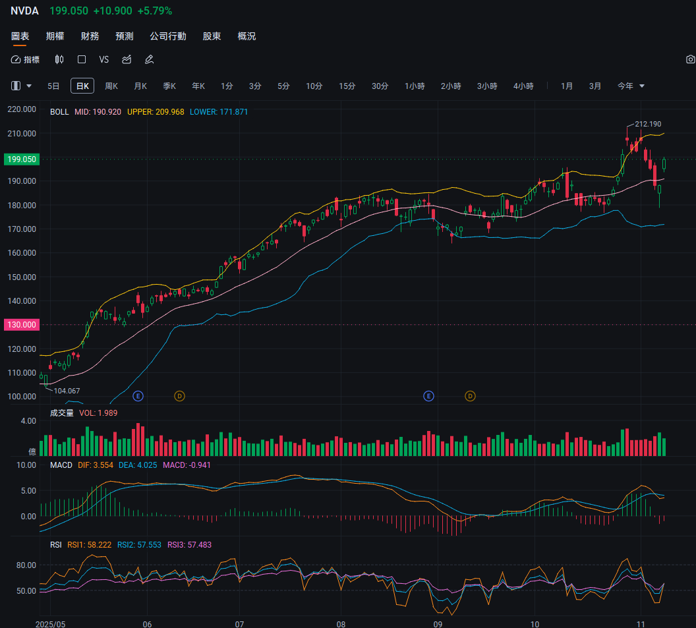Image resolution: width=696 pixels, height=628 pixels.
Task: Open the 預測 tab
Action: click(125, 36)
